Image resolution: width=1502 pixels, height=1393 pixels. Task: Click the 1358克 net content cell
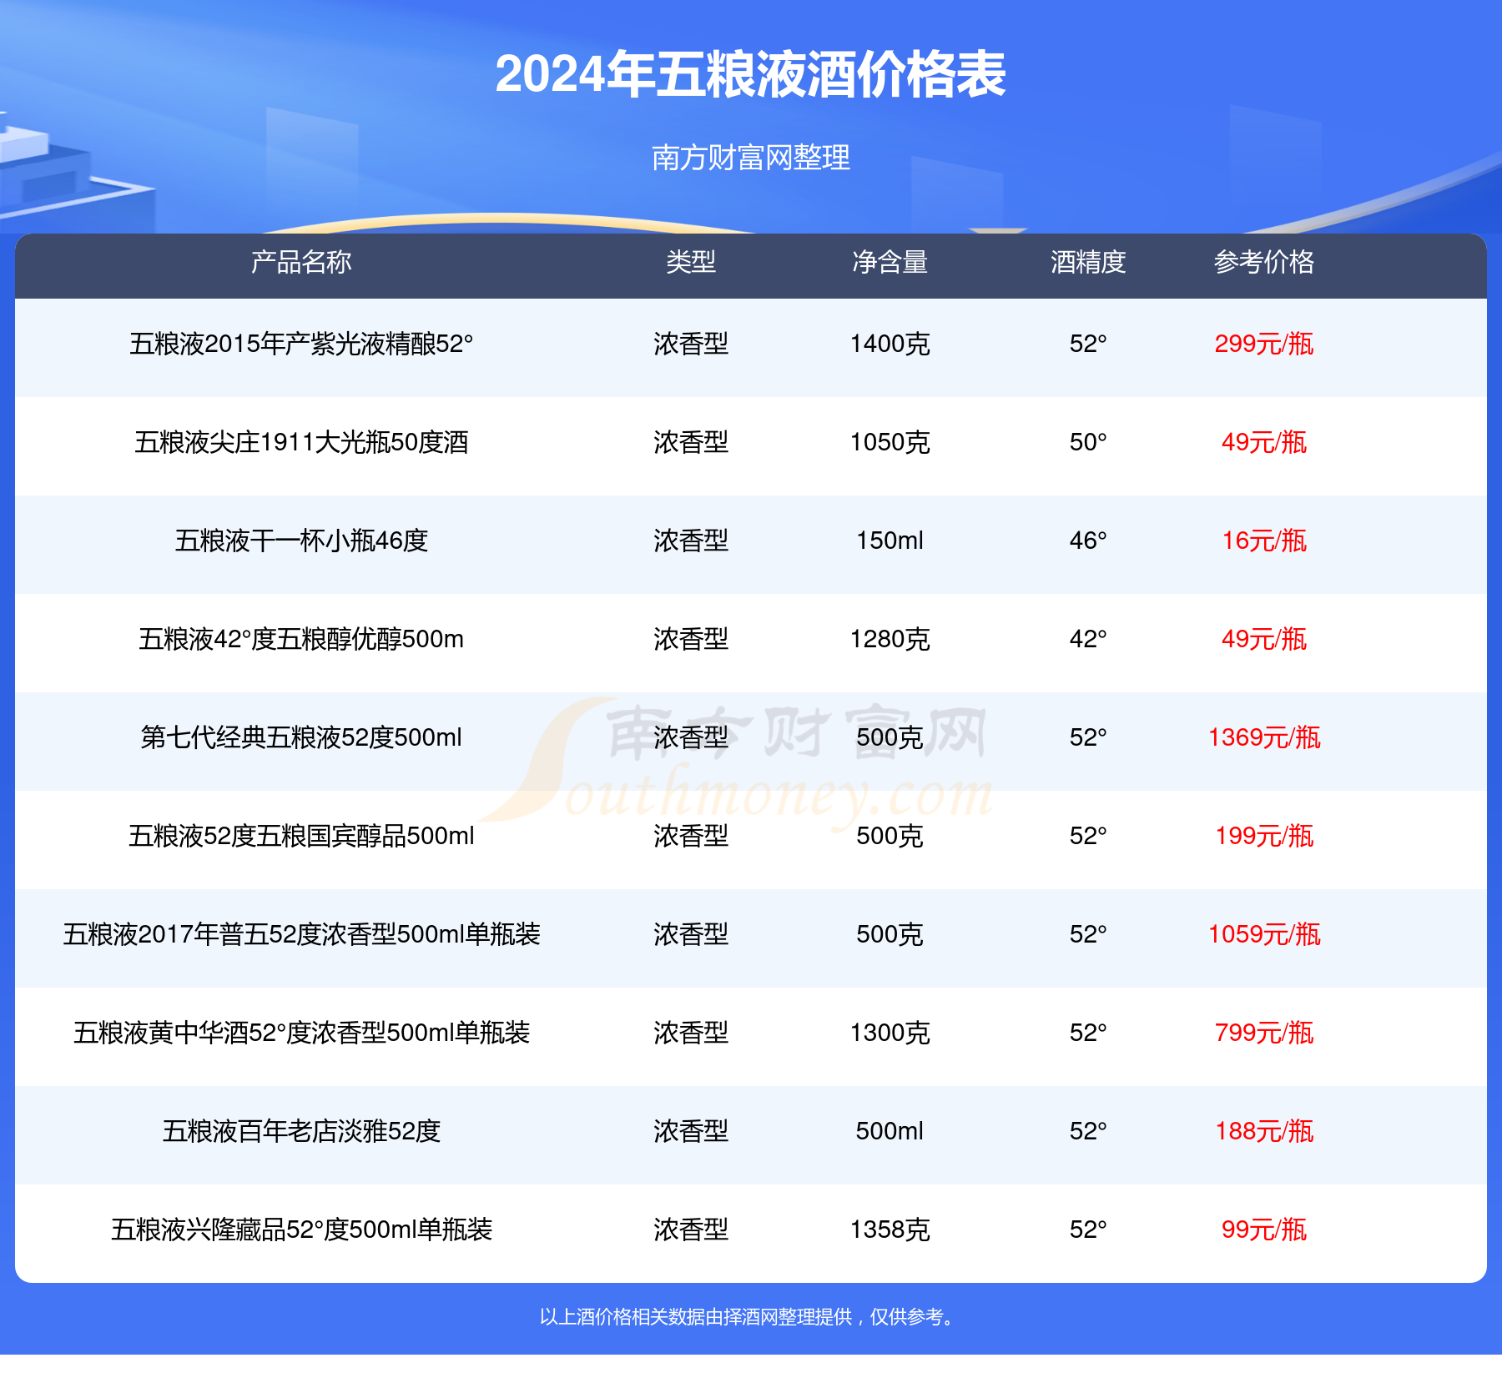890,1230
